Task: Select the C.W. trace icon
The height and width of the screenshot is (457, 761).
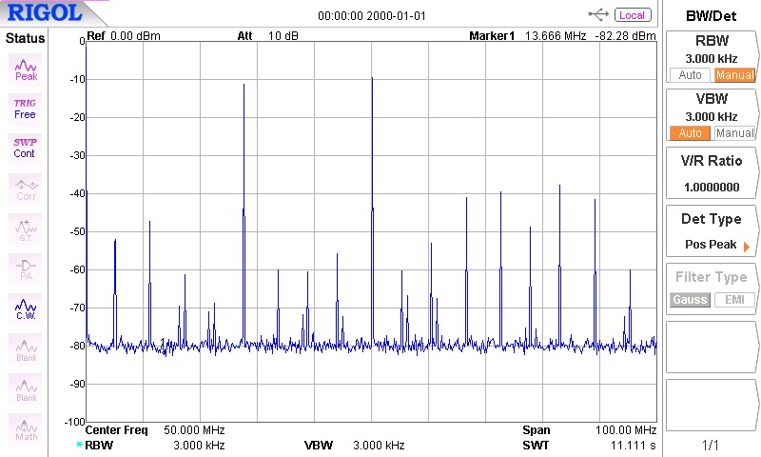Action: tap(26, 308)
